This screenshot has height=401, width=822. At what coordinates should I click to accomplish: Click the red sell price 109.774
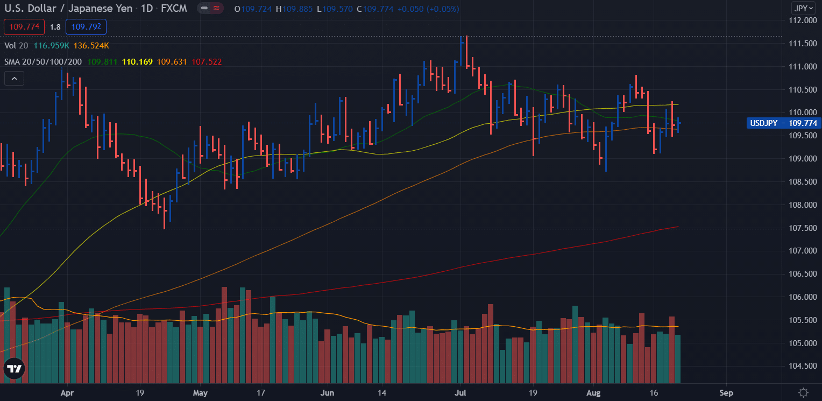pos(24,26)
